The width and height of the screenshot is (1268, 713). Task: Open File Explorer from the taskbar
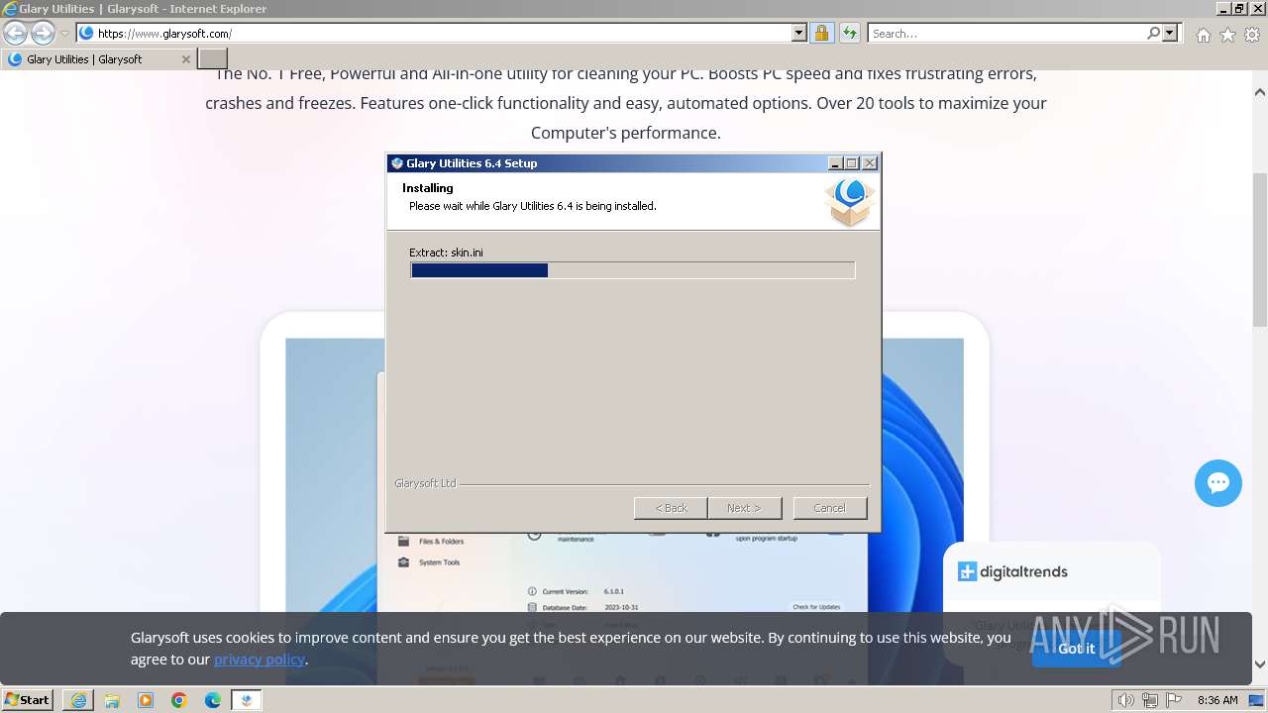click(112, 700)
